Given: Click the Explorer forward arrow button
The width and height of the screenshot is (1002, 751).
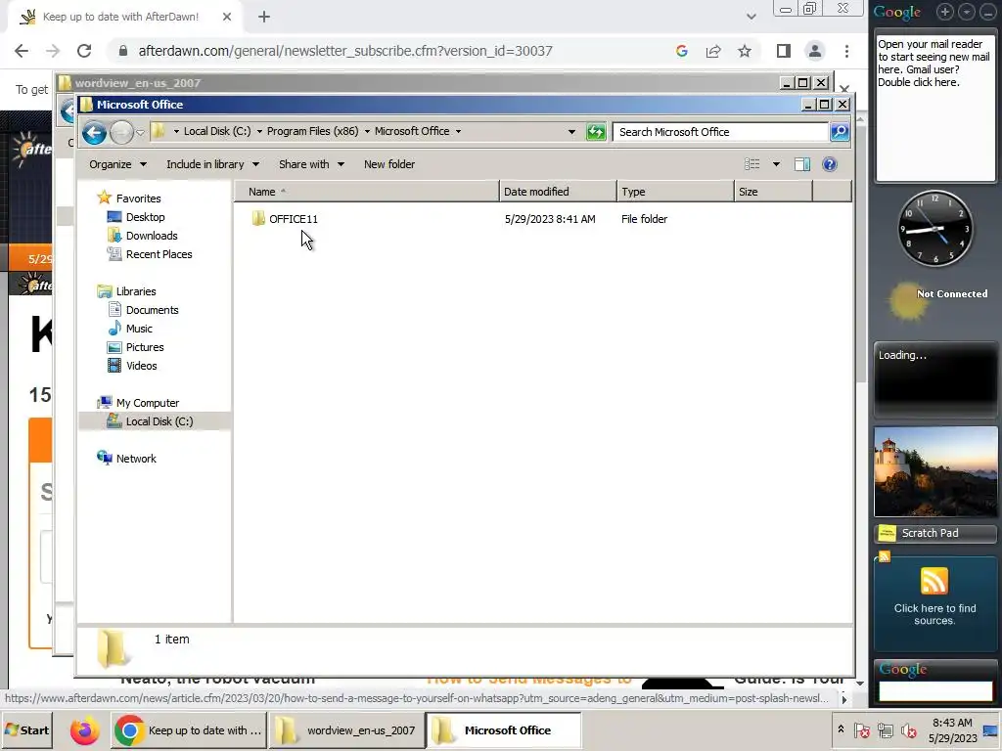Looking at the screenshot, I should (120, 132).
